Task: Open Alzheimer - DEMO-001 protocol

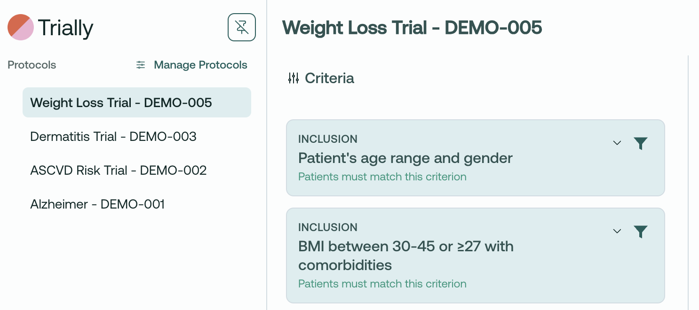Action: [97, 204]
